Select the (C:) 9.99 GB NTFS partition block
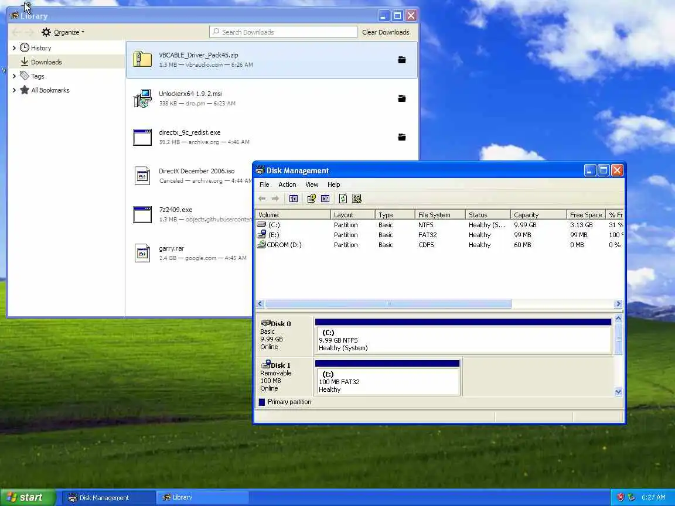The width and height of the screenshot is (675, 506). click(x=463, y=337)
